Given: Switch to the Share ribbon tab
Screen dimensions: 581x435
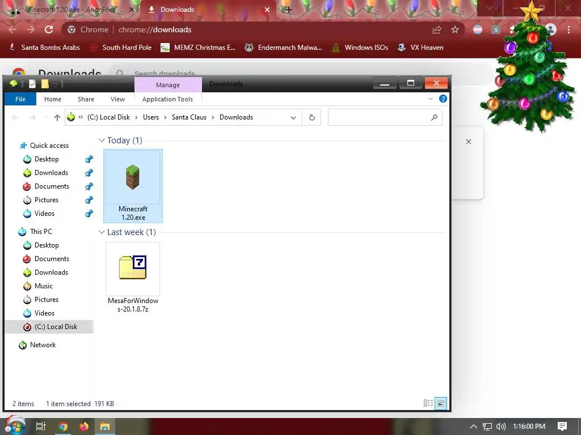Looking at the screenshot, I should [86, 99].
